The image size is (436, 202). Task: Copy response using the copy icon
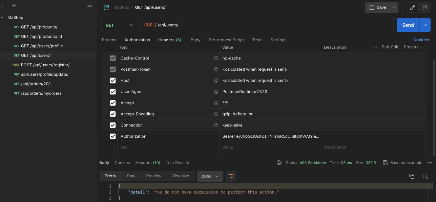click(412, 176)
